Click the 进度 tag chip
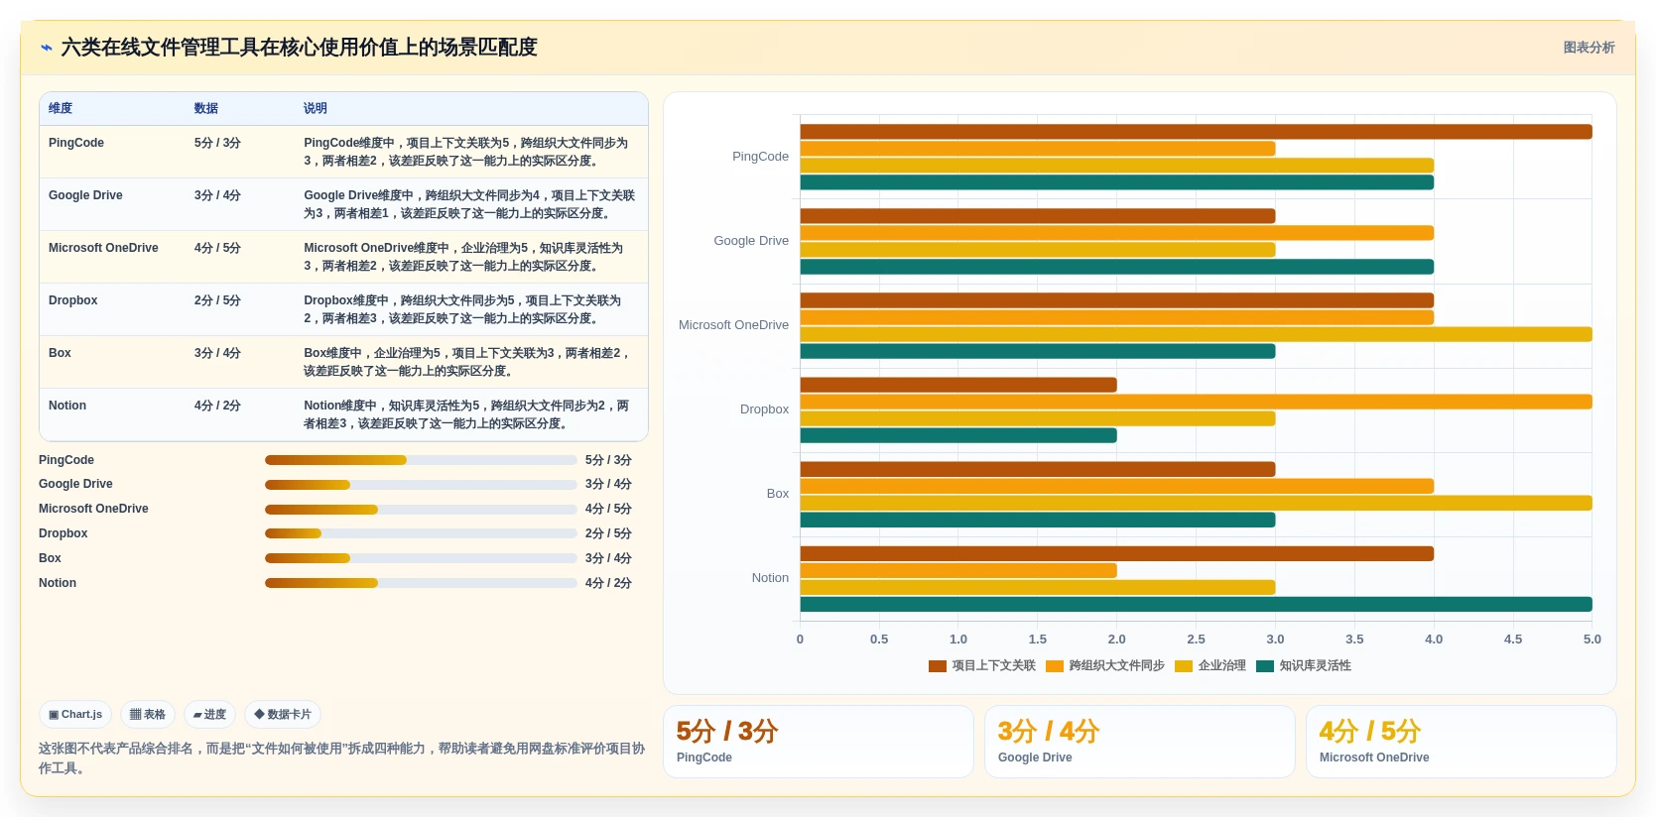The width and height of the screenshot is (1656, 817). coord(209,714)
